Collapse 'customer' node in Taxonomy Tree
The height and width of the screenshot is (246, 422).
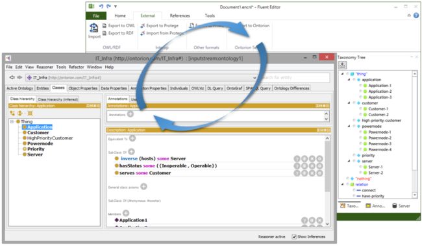349,103
